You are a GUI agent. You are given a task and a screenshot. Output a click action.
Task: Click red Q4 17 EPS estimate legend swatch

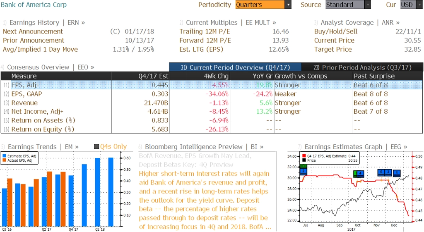pyautogui.click(x=304, y=156)
